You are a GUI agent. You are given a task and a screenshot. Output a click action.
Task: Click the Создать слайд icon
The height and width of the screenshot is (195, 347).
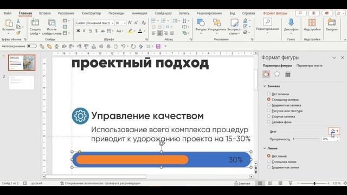click(35, 23)
